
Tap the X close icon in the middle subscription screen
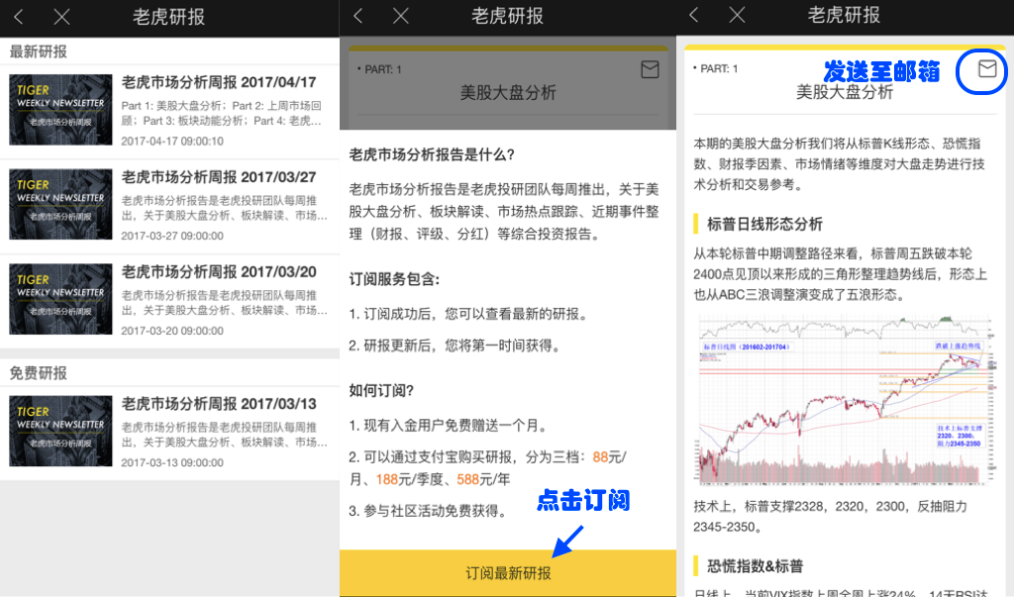(x=400, y=16)
